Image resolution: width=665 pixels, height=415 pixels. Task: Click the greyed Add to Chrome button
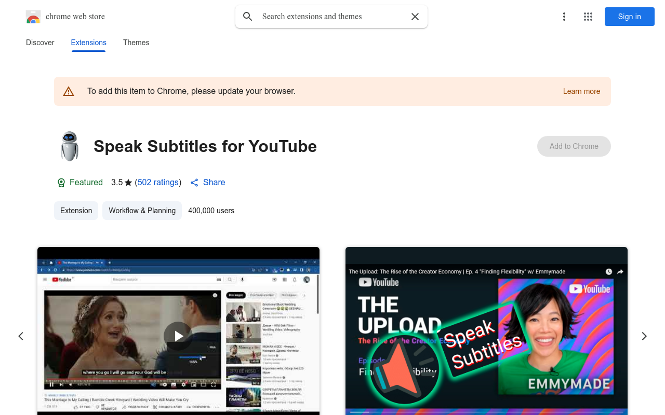click(574, 146)
